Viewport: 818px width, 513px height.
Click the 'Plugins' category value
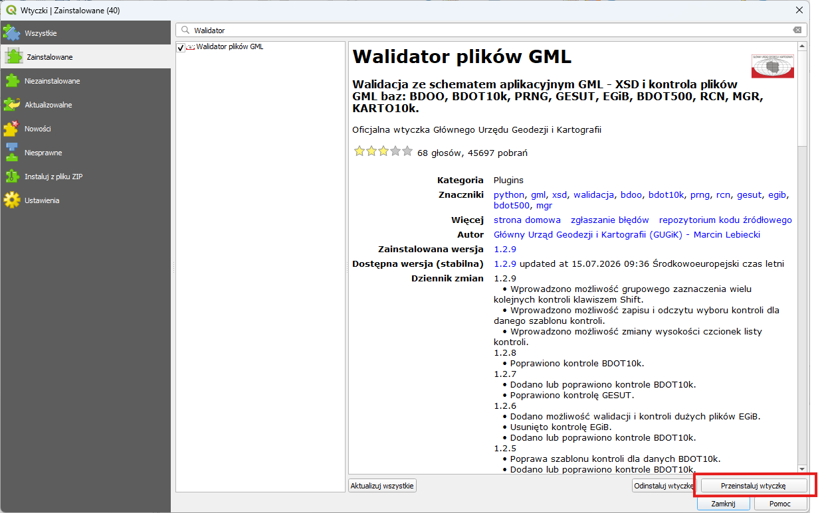(508, 180)
